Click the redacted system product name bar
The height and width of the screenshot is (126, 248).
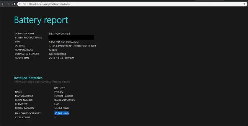tap(71, 38)
